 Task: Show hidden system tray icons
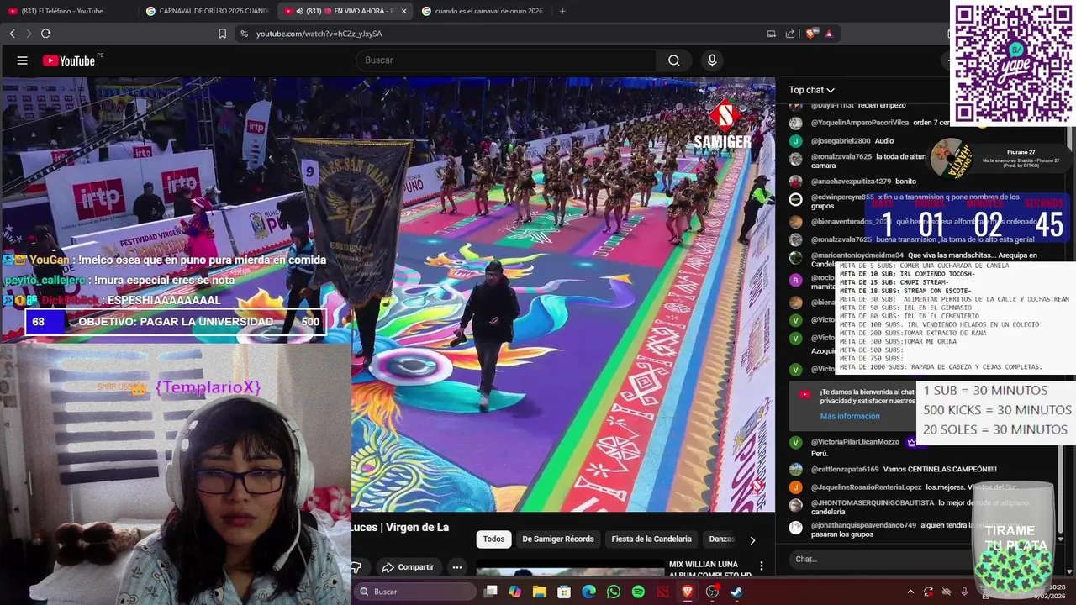[x=910, y=592]
